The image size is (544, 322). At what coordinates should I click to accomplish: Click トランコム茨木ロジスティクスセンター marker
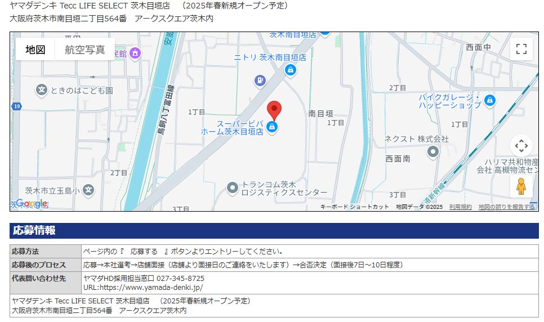tap(232, 188)
